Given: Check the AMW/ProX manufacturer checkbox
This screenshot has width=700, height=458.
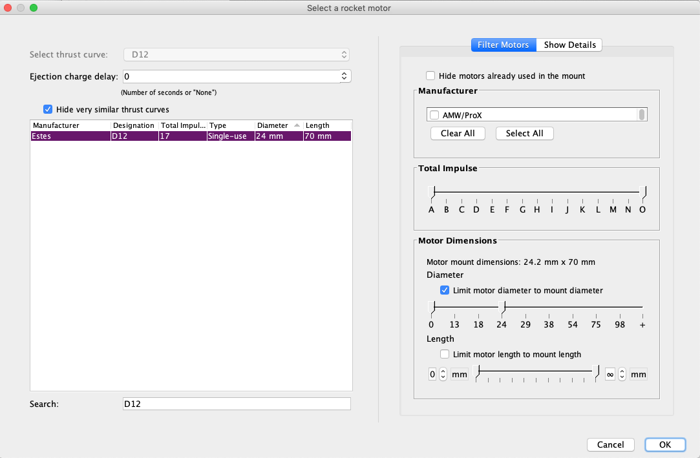Looking at the screenshot, I should [x=434, y=114].
